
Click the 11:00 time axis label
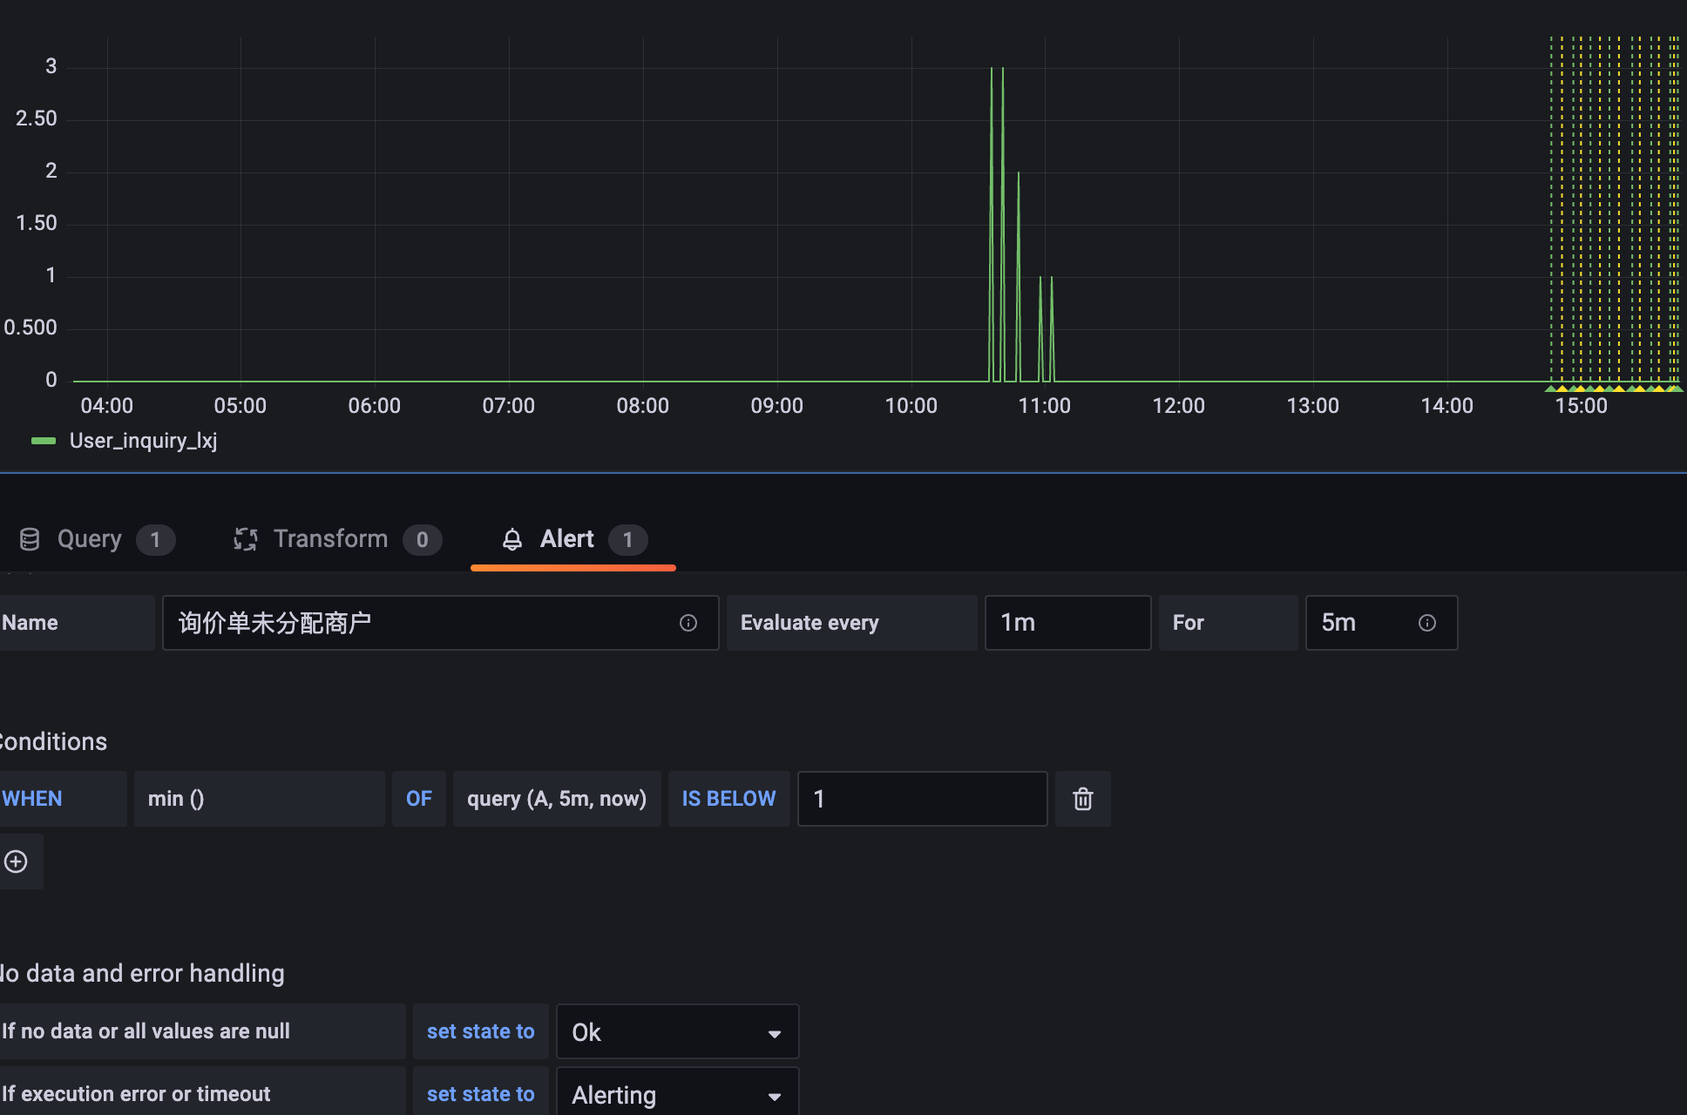coord(1045,406)
